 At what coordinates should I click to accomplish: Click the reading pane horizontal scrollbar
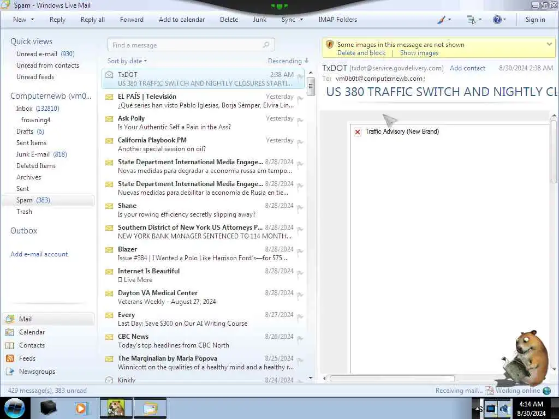click(x=392, y=378)
